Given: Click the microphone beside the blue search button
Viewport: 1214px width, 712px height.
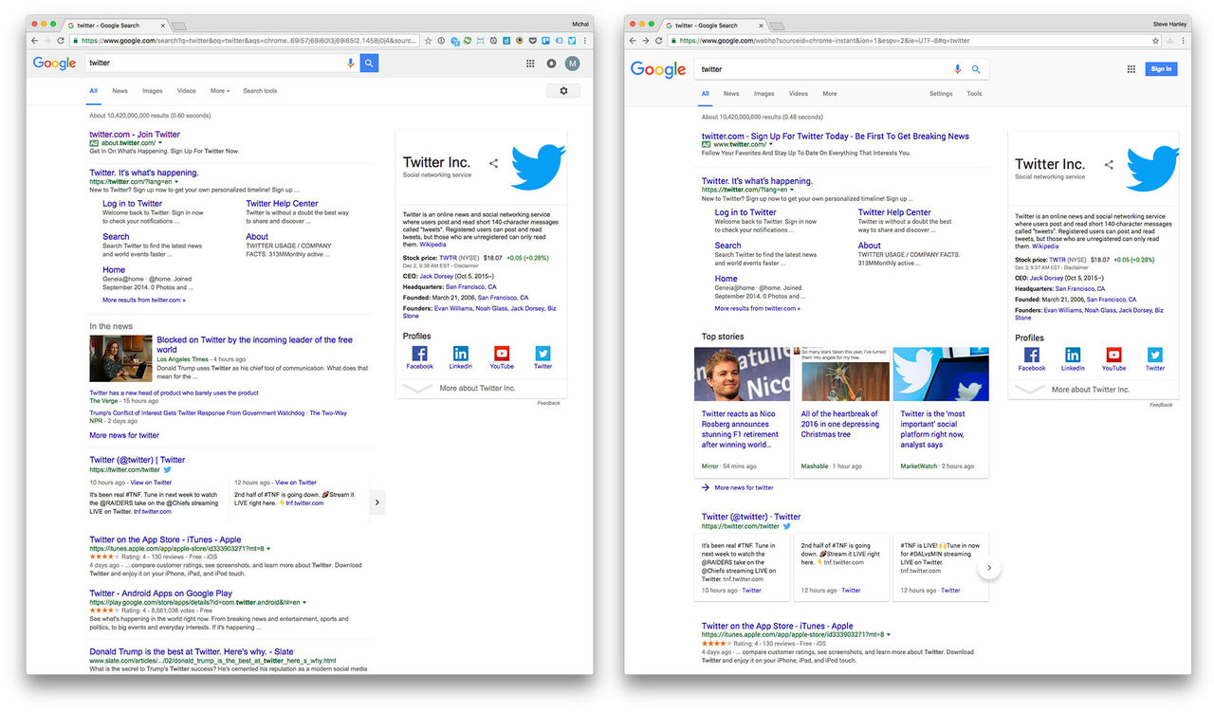Looking at the screenshot, I should (351, 63).
